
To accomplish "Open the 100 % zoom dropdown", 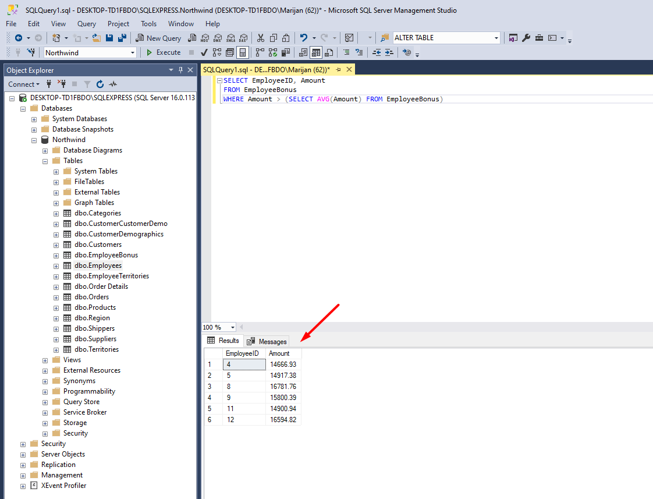I will [x=232, y=327].
